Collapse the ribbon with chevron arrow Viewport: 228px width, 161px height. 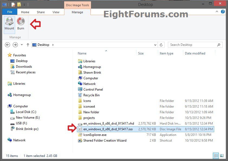[x=217, y=12]
